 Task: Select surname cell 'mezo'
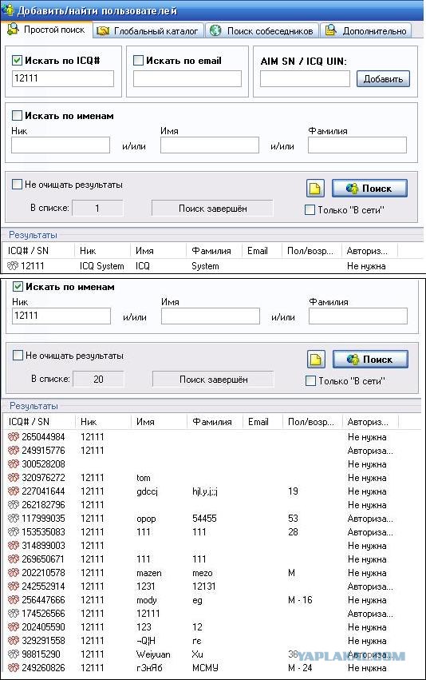[202, 573]
